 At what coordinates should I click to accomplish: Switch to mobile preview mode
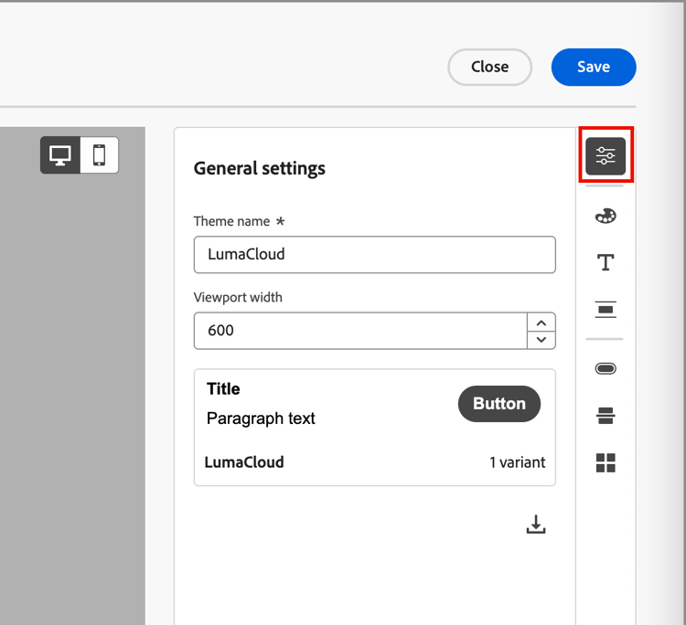[x=100, y=155]
